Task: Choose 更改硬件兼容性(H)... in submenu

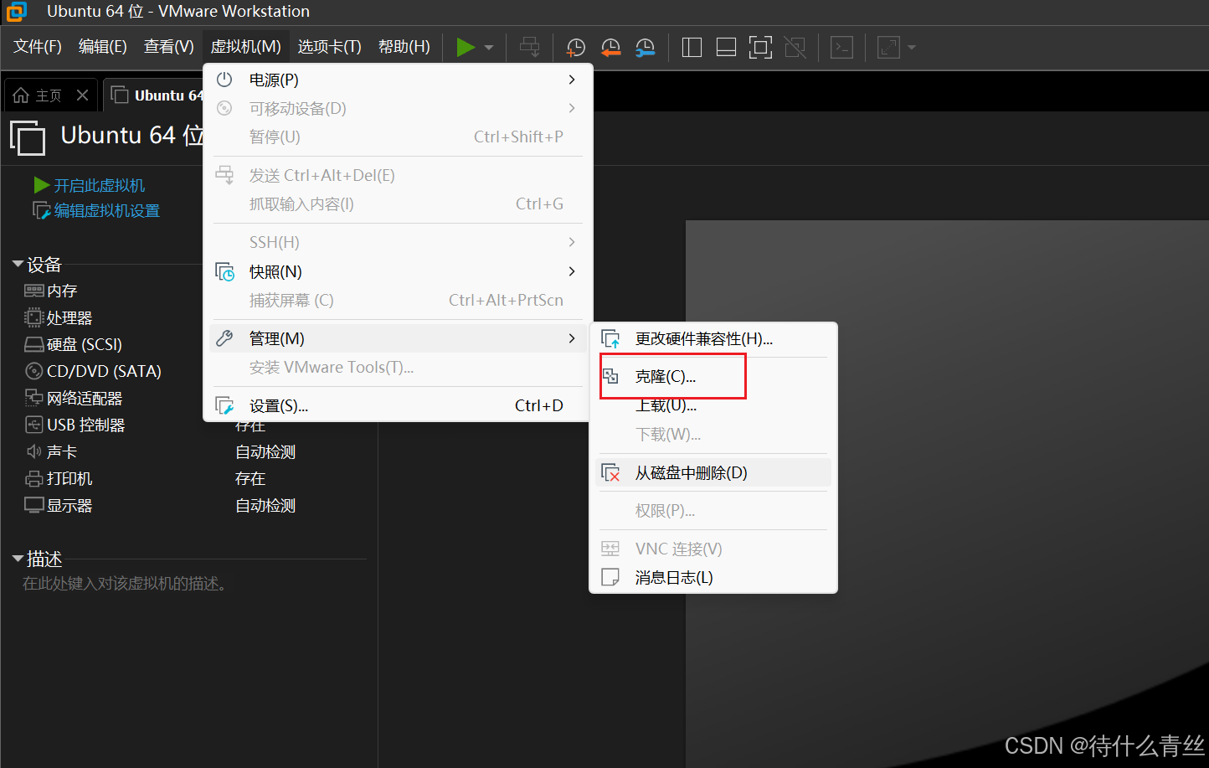Action: (713, 339)
